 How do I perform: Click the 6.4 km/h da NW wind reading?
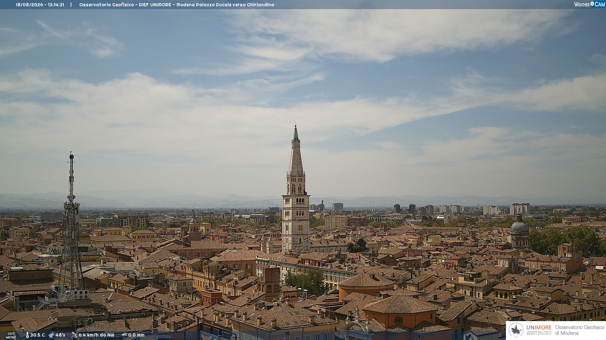click(96, 335)
